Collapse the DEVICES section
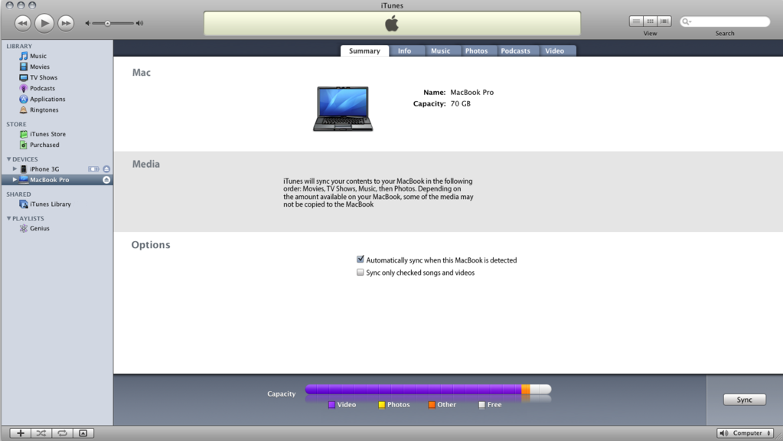 pyautogui.click(x=8, y=158)
